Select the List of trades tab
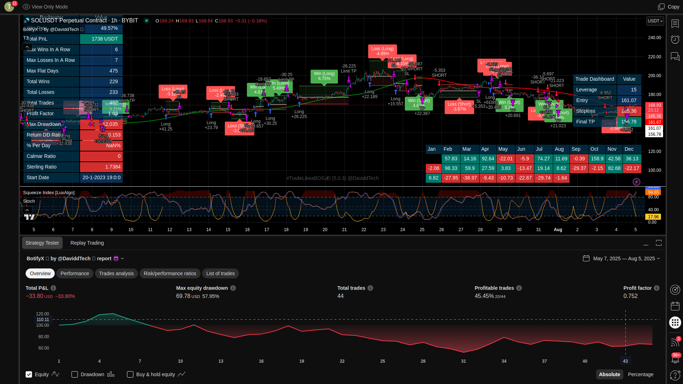Image resolution: width=683 pixels, height=384 pixels. point(221,273)
